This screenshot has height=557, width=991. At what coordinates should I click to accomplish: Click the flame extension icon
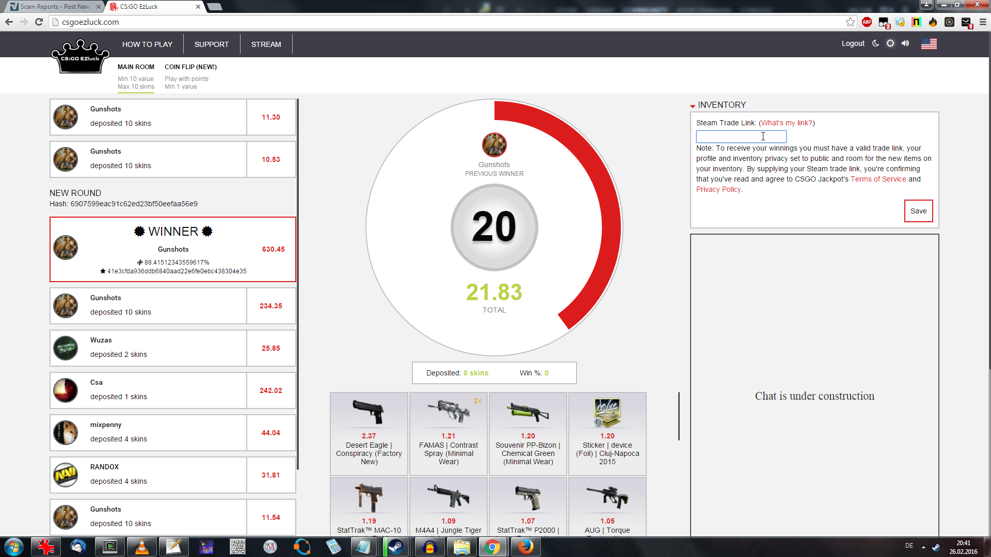[933, 22]
